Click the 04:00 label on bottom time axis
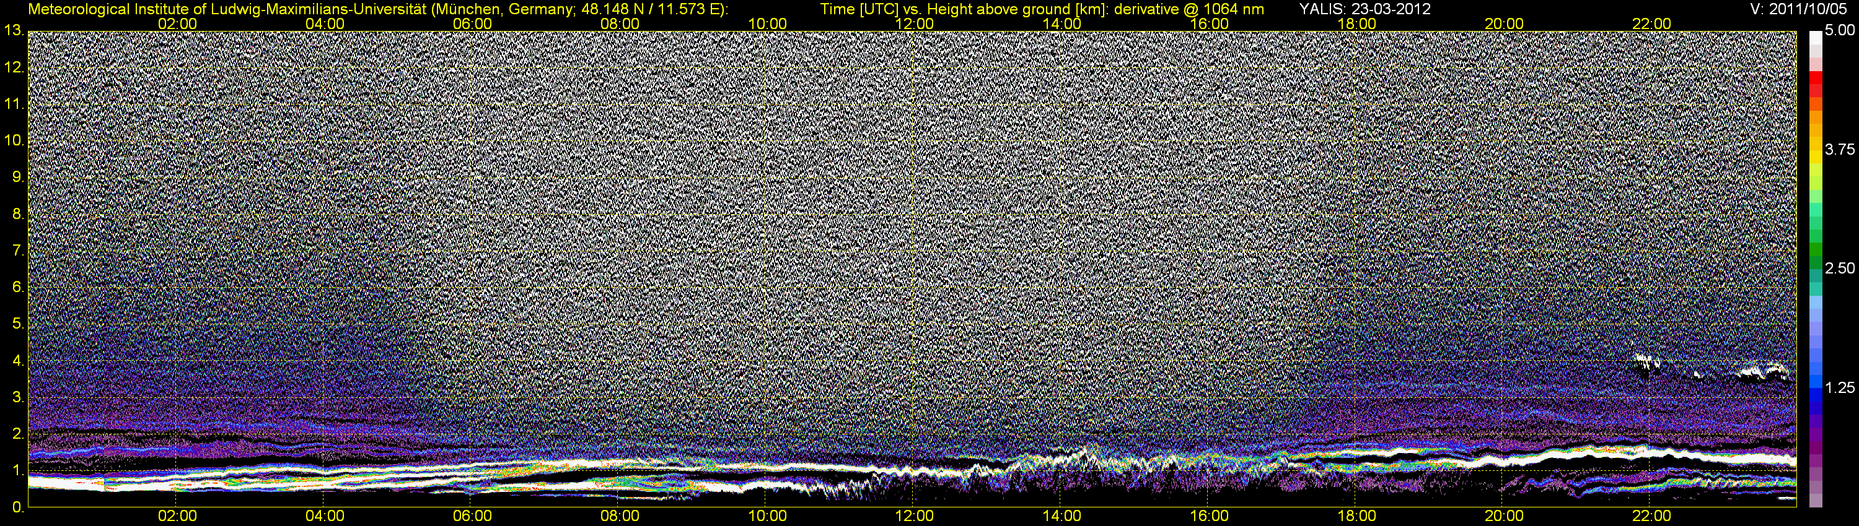The width and height of the screenshot is (1859, 526). point(325,517)
